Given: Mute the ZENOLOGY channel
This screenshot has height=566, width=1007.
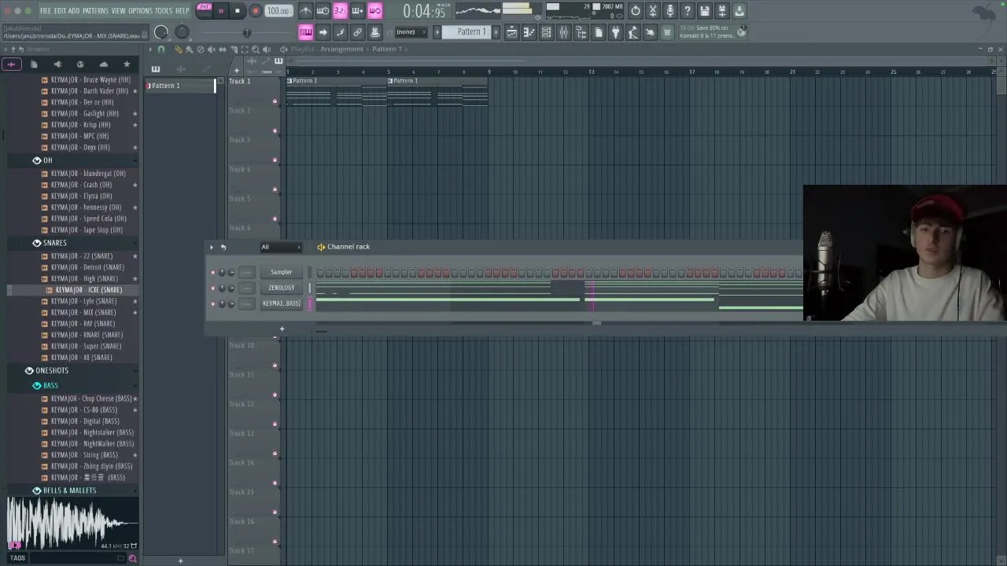Looking at the screenshot, I should coord(212,288).
